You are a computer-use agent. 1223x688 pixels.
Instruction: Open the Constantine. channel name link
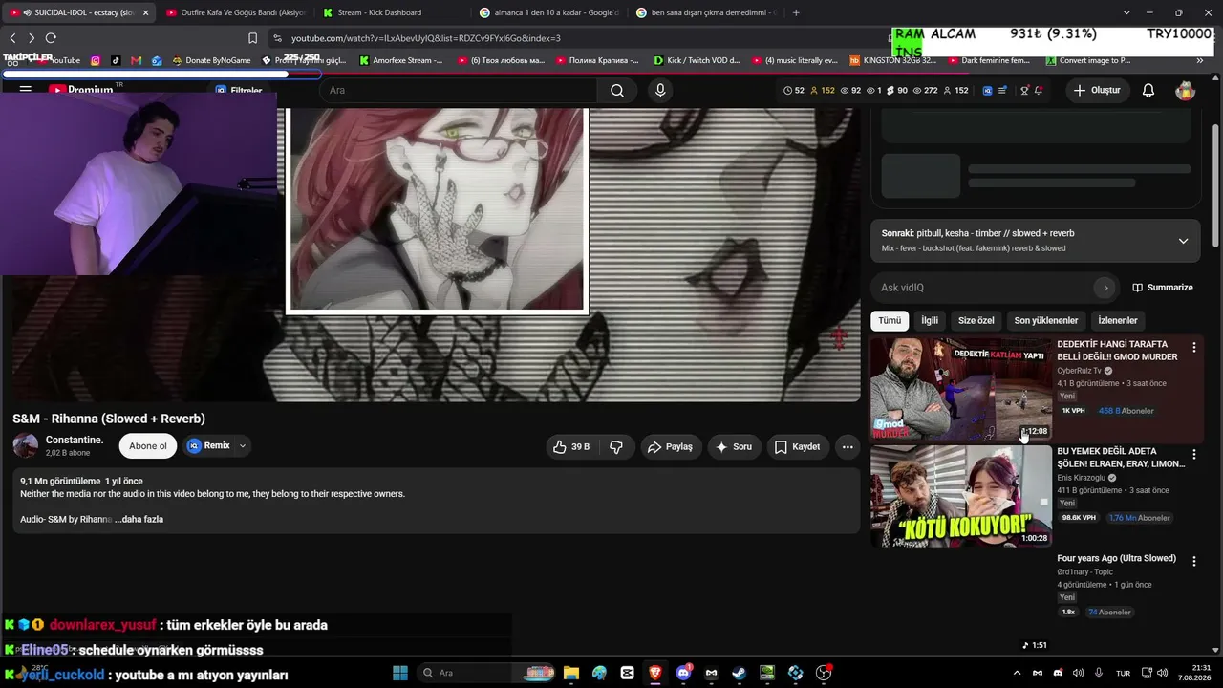[75, 440]
